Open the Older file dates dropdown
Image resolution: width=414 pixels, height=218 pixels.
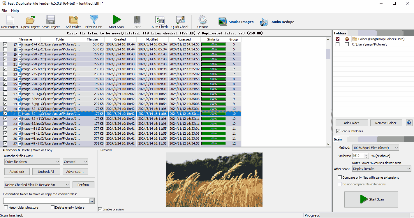32,162
